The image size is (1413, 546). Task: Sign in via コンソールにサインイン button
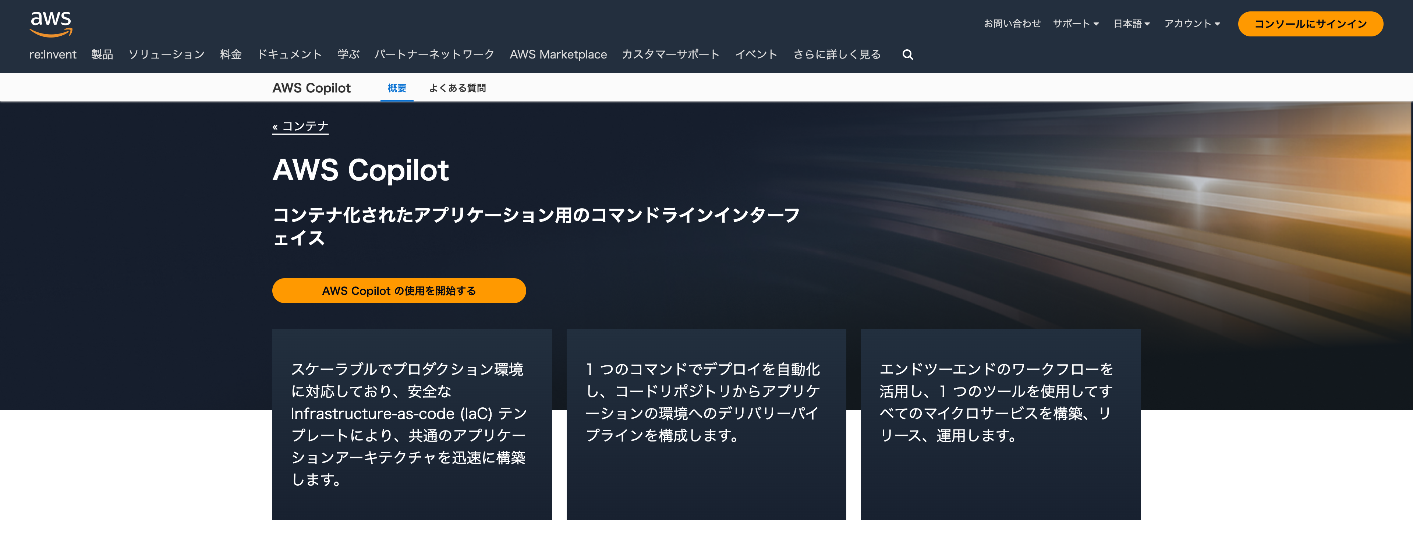(x=1310, y=24)
